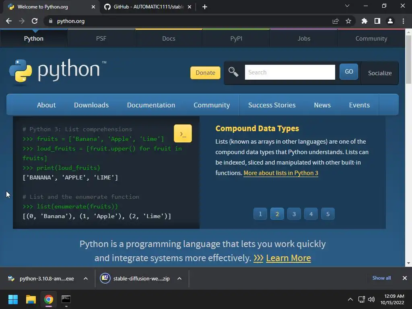Open the About menu
Viewport: 412px width, 309px height.
(46, 105)
